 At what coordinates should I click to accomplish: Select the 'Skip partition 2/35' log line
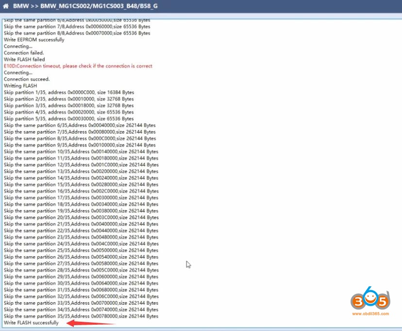click(x=69, y=99)
